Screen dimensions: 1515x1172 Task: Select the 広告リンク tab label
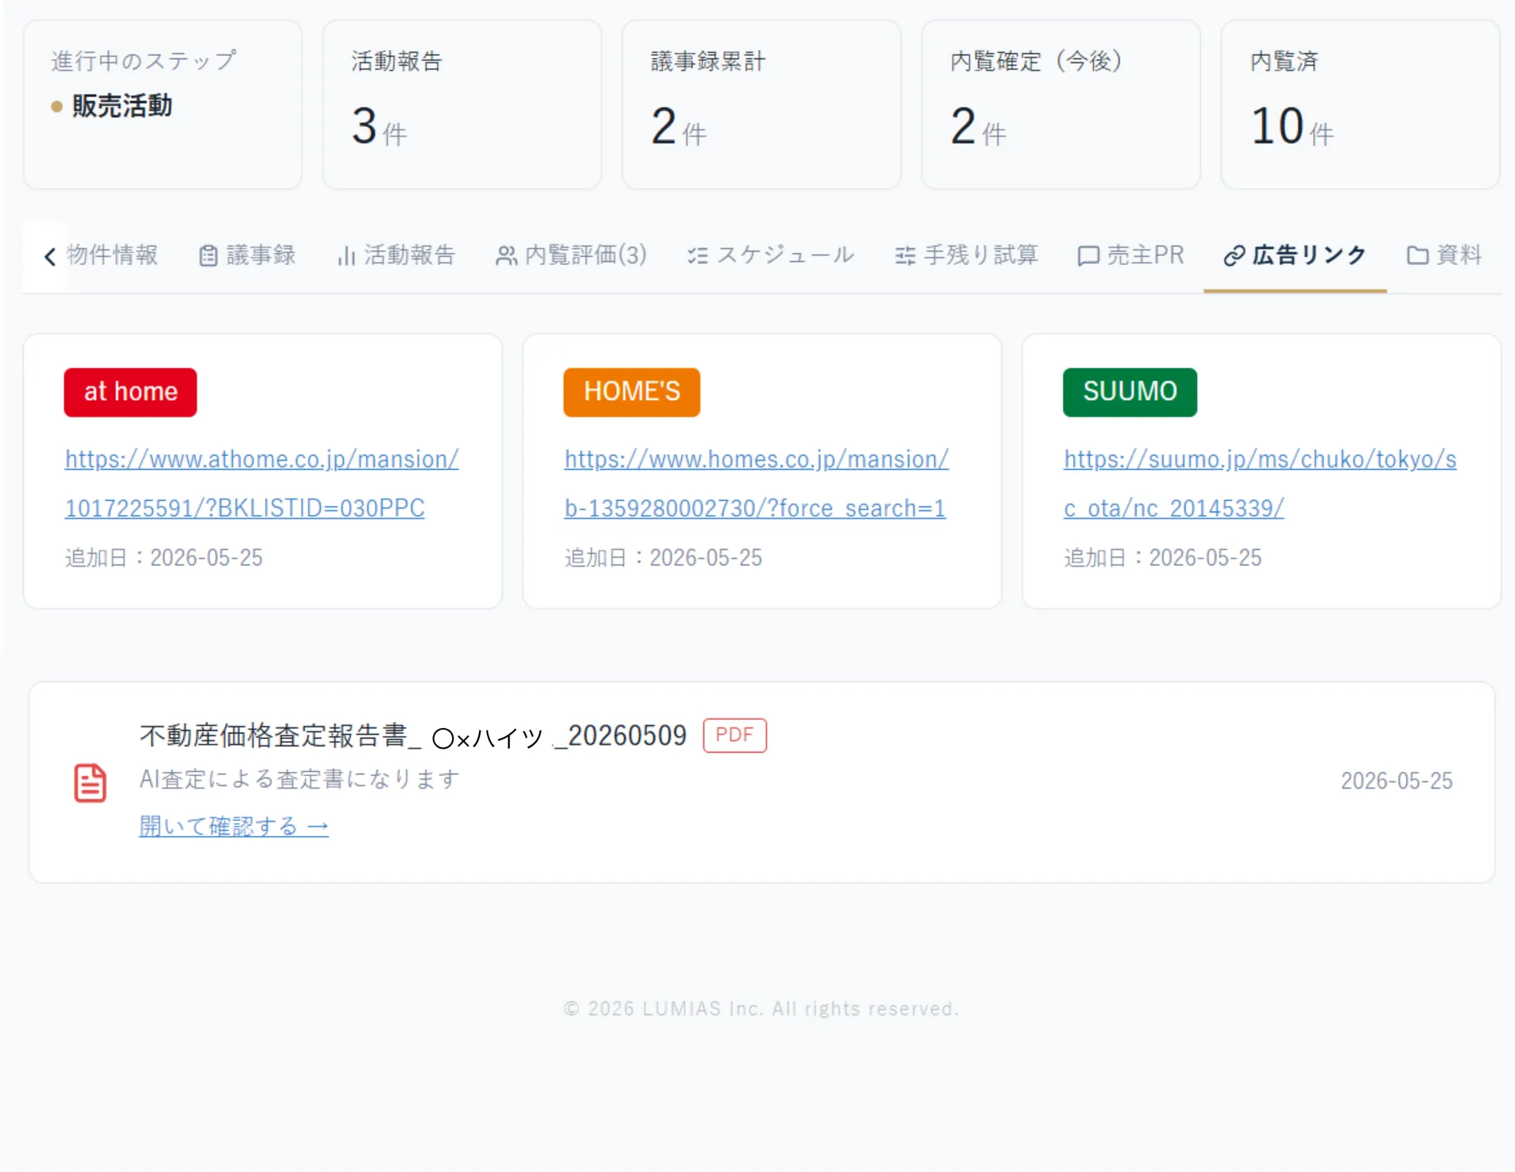pos(1310,255)
